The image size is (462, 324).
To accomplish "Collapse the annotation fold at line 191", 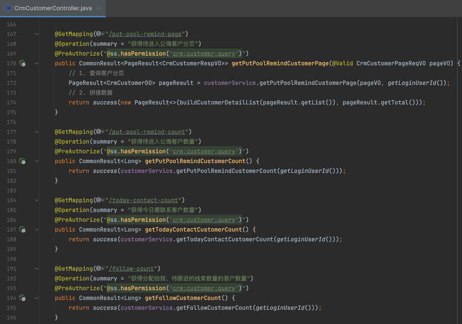I will (37, 269).
